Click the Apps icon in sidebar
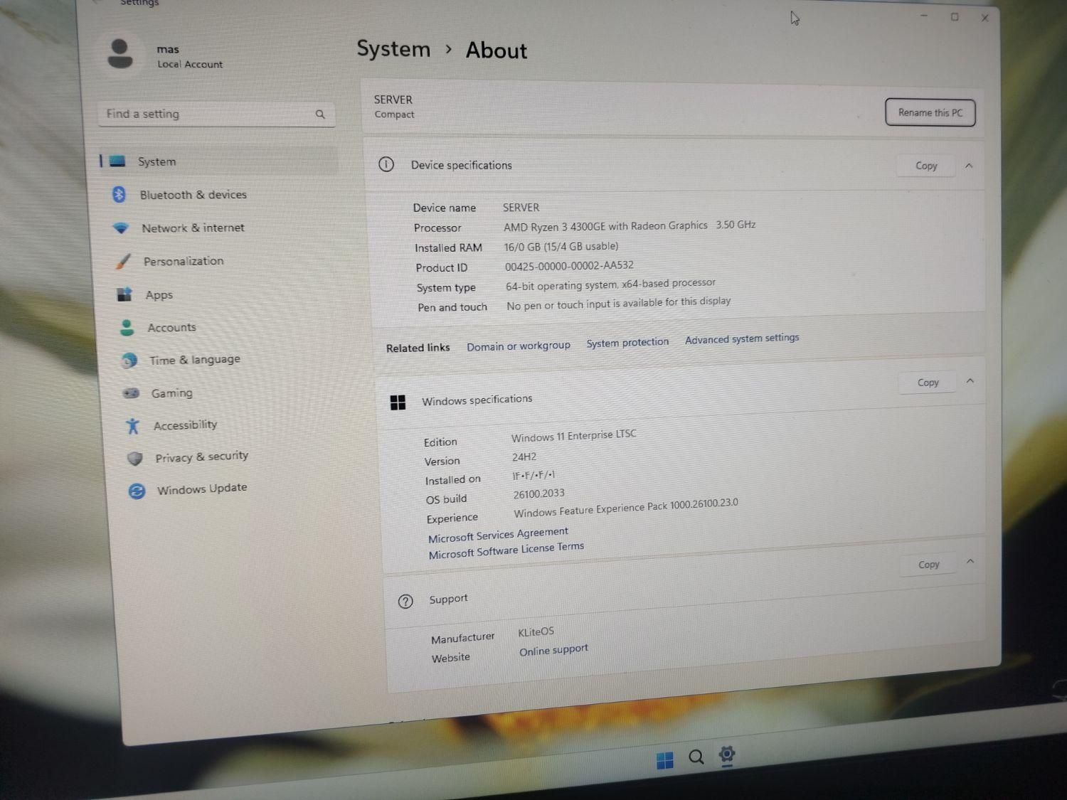 [124, 294]
